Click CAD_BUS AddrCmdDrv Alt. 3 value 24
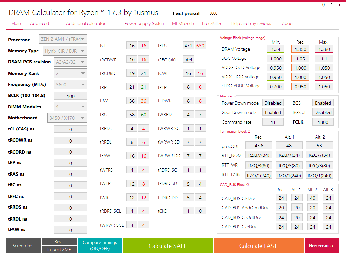This screenshot has height=260, width=346. pos(329,207)
